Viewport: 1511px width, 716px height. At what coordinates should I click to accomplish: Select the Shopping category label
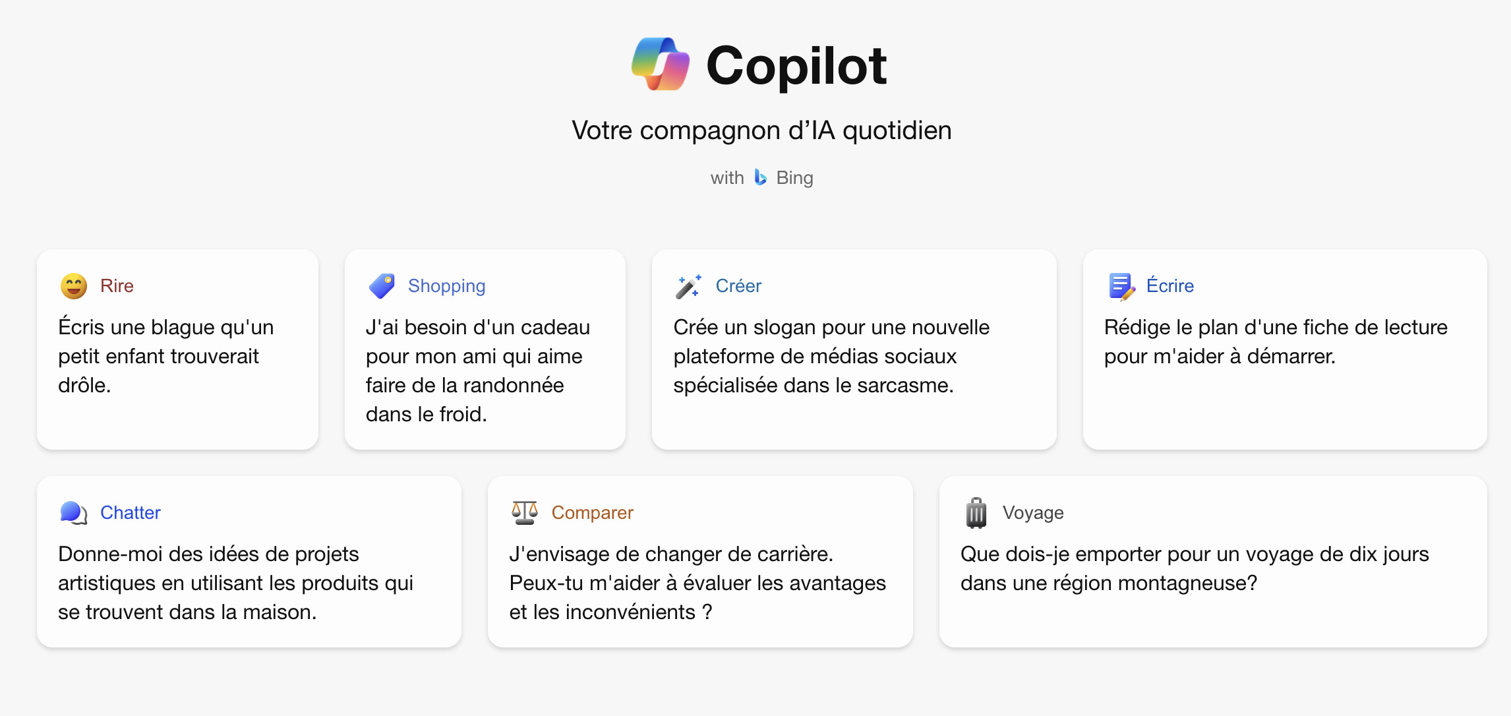pos(446,286)
